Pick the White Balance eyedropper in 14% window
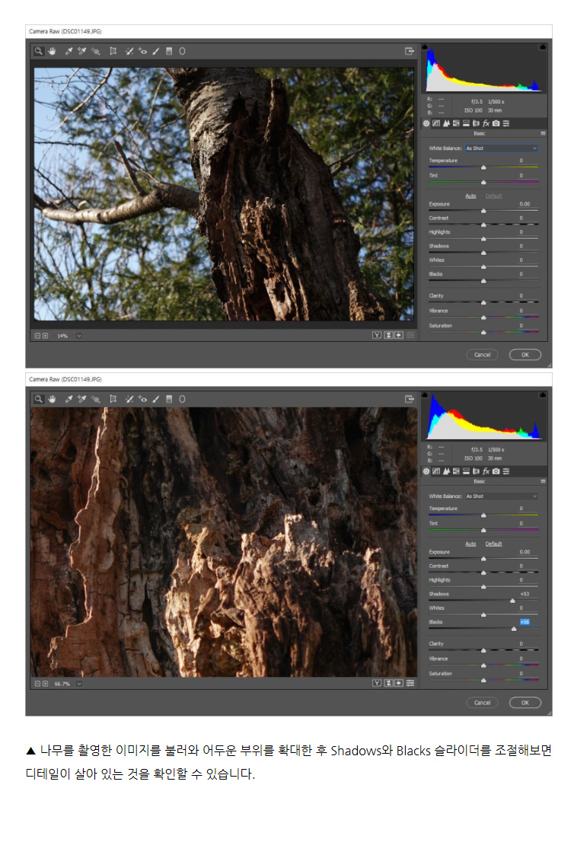The image size is (574, 855). coord(69,51)
